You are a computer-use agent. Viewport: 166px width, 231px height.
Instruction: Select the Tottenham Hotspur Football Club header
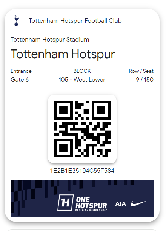pos(75,21)
